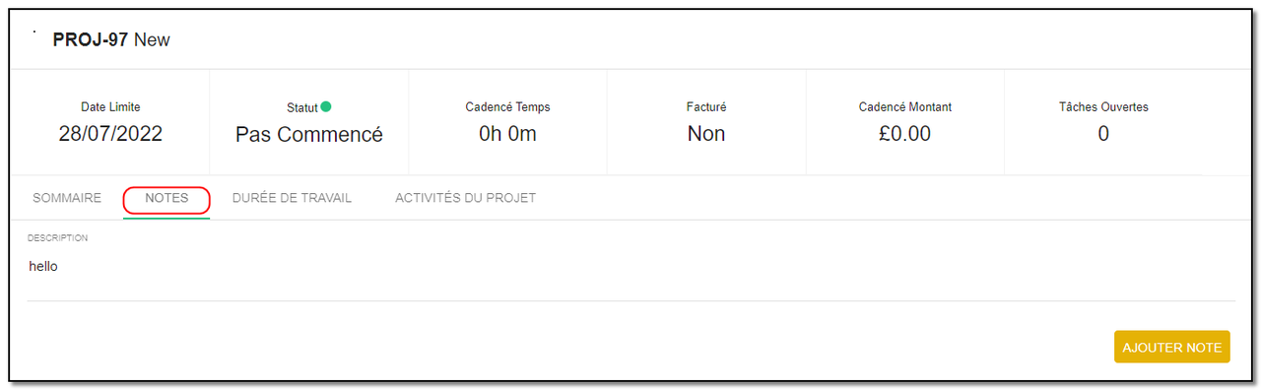Screen dimensions: 1261x390
Task: Click the PROJ-97 New project title
Action: 111,40
